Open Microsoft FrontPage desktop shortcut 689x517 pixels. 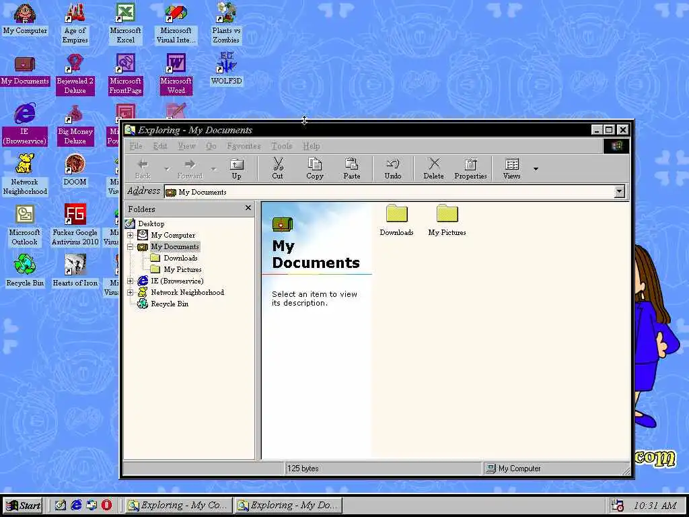coord(125,74)
